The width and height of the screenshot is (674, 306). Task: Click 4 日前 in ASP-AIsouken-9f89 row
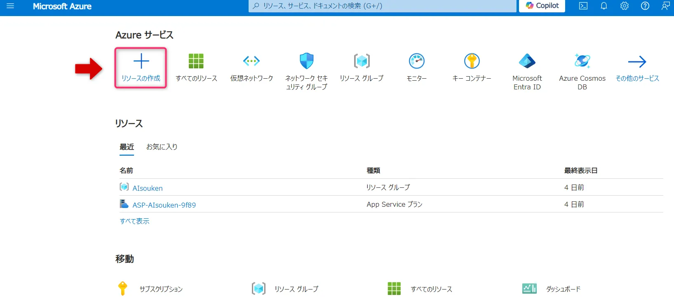click(x=574, y=204)
